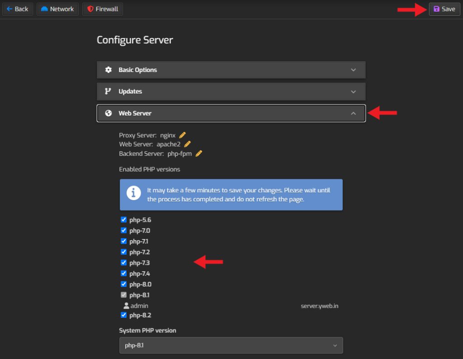Expand the Basic Options section chevron
Screen dimensions: 463x359
[x=353, y=70]
